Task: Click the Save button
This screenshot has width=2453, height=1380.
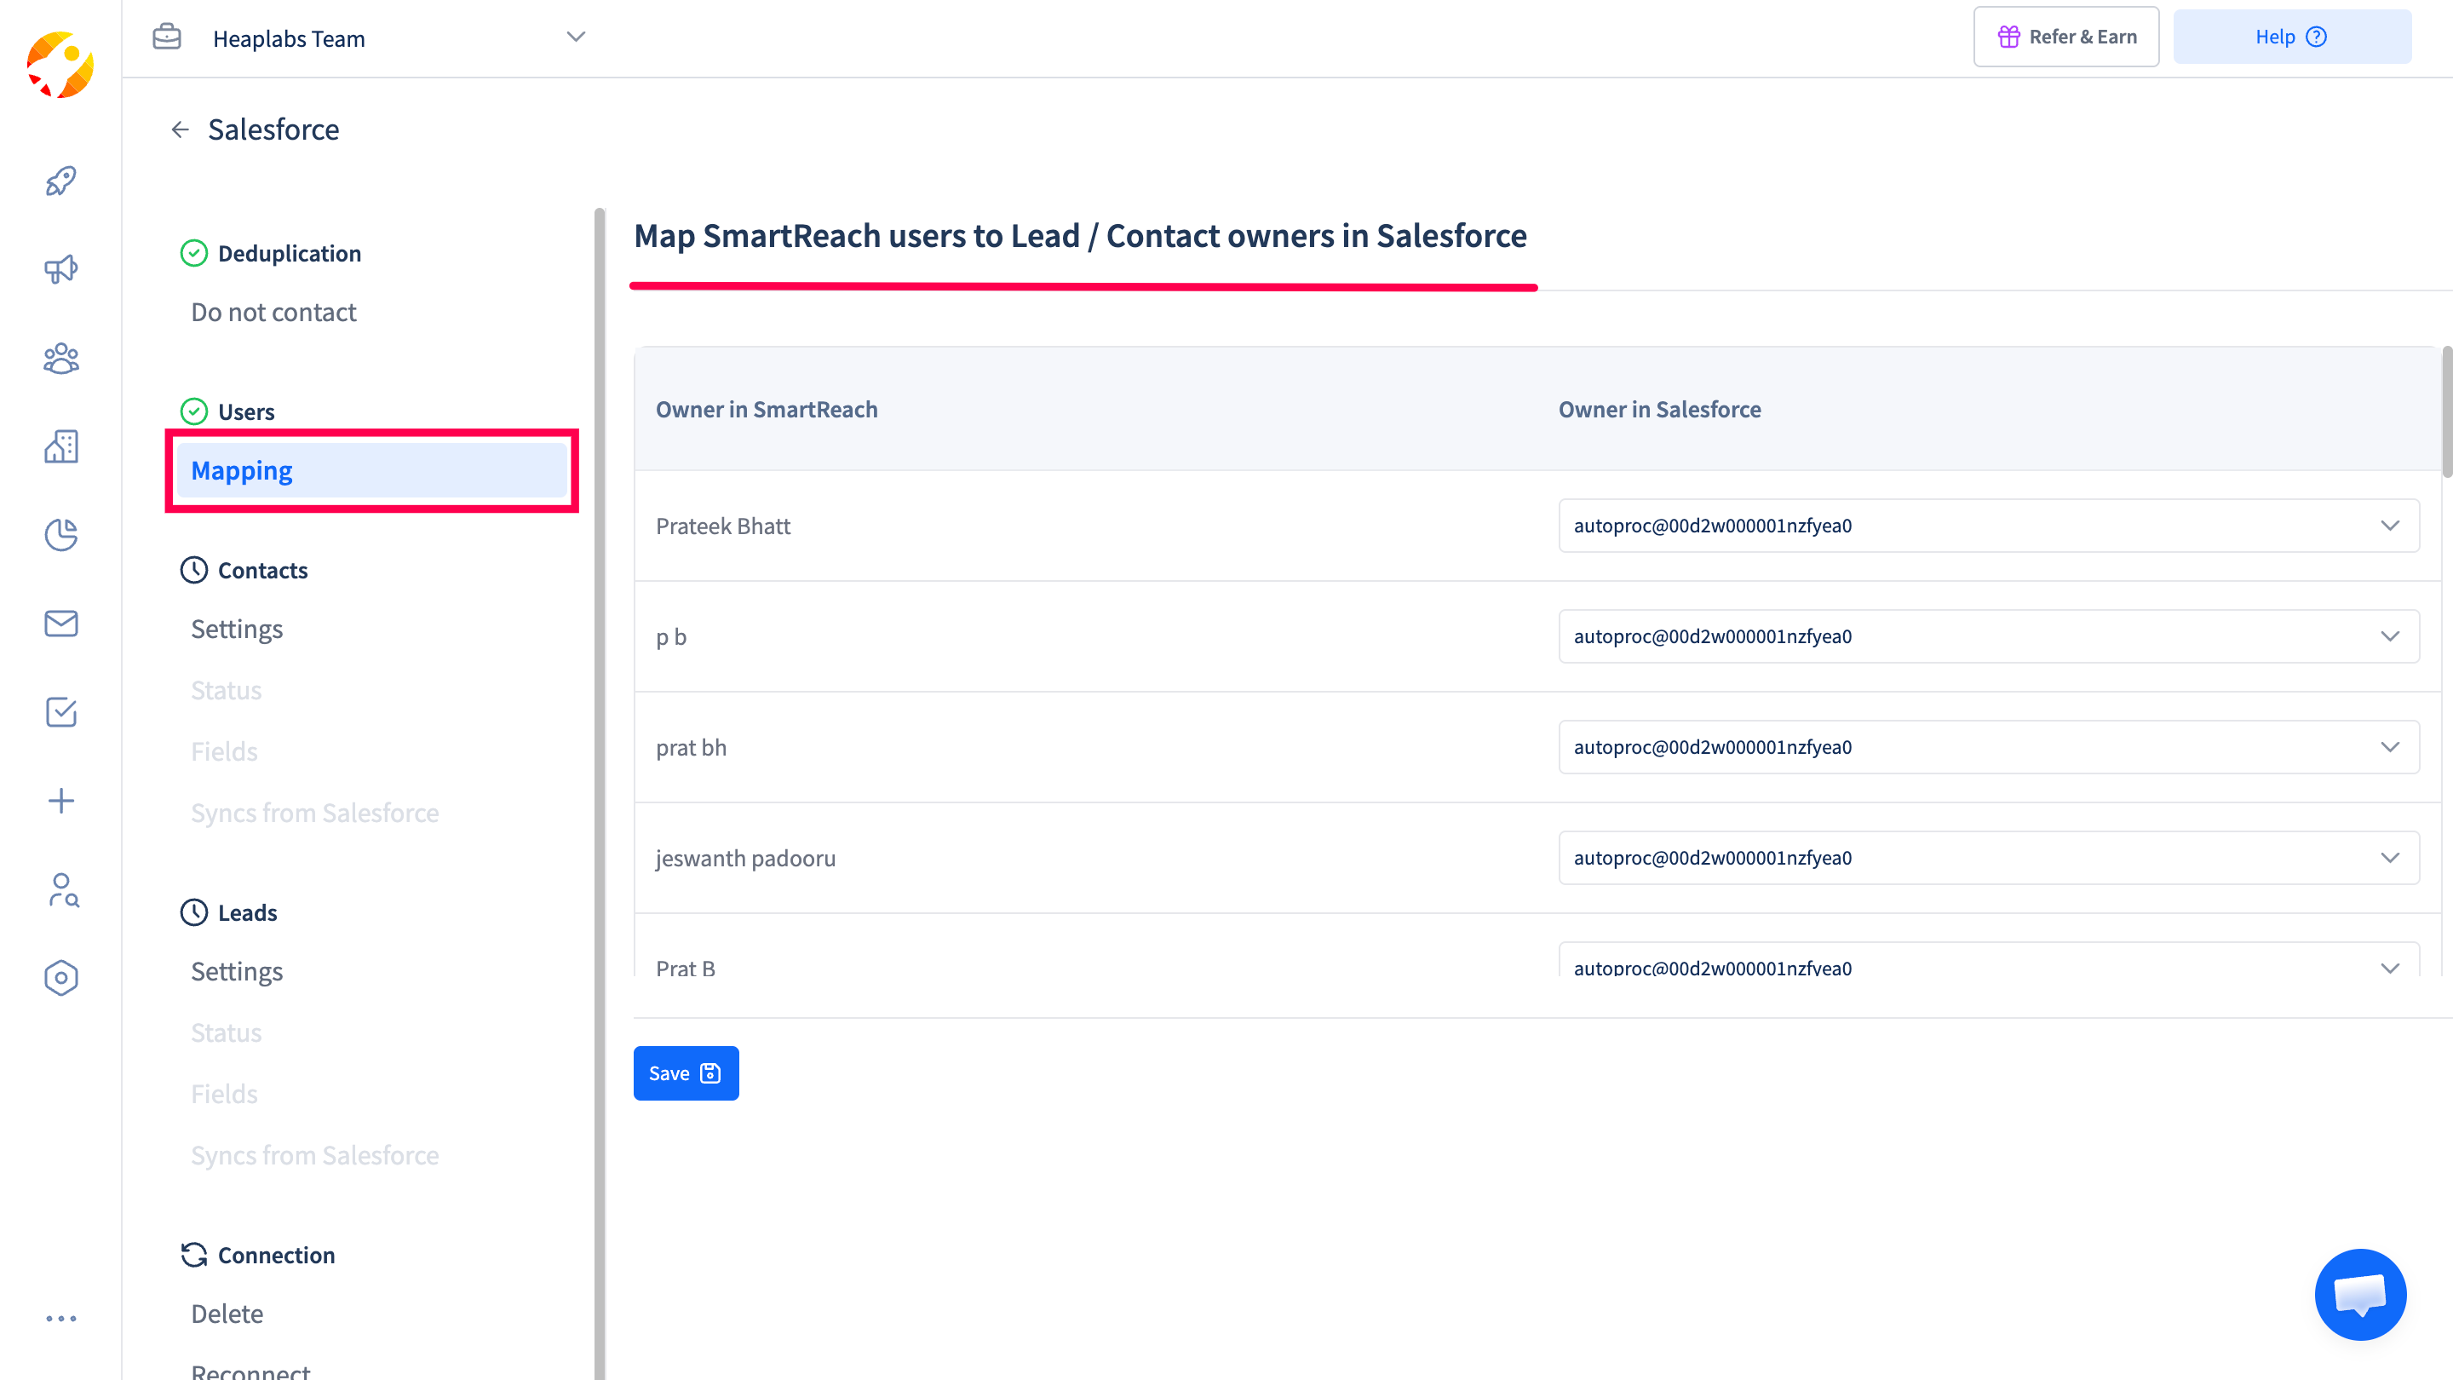Action: pyautogui.click(x=686, y=1073)
